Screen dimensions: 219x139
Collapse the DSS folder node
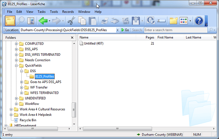21,71
